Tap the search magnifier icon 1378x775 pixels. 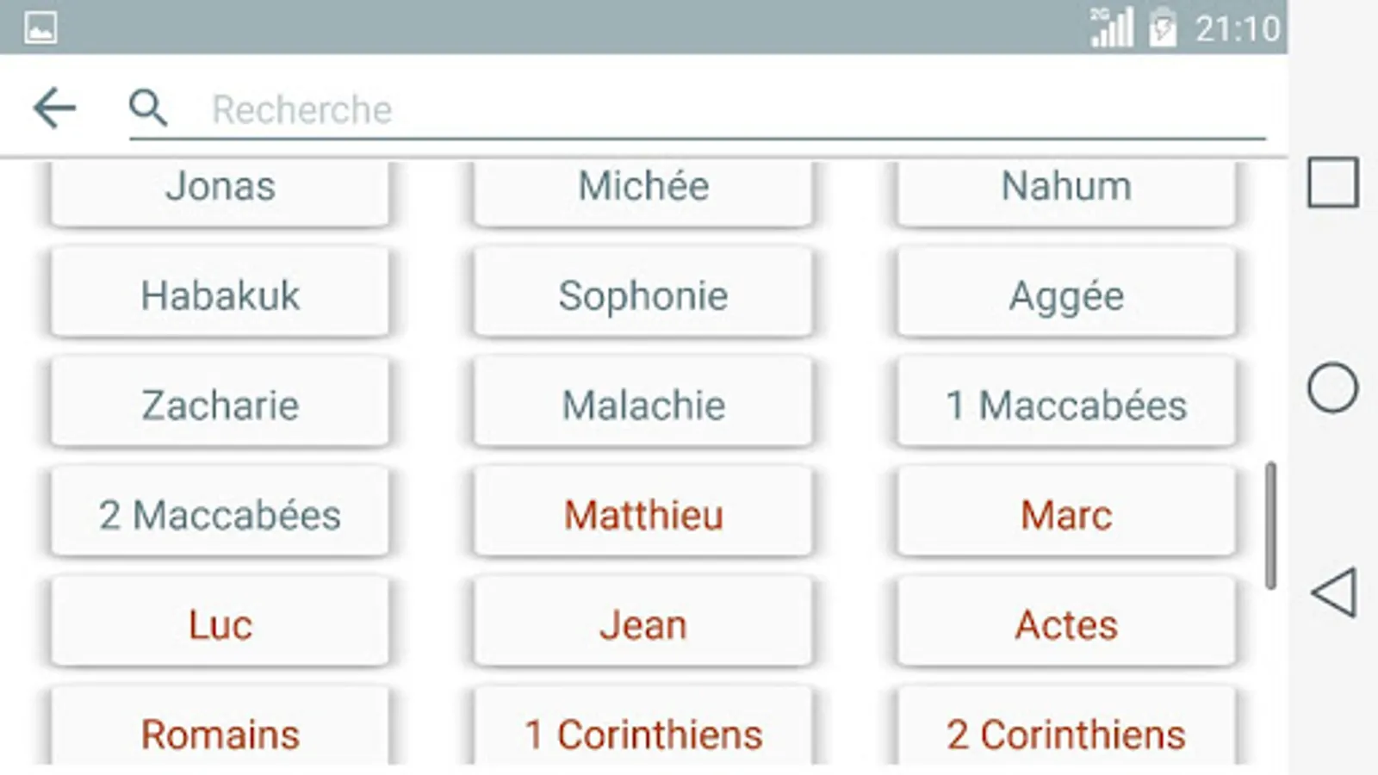pos(148,108)
